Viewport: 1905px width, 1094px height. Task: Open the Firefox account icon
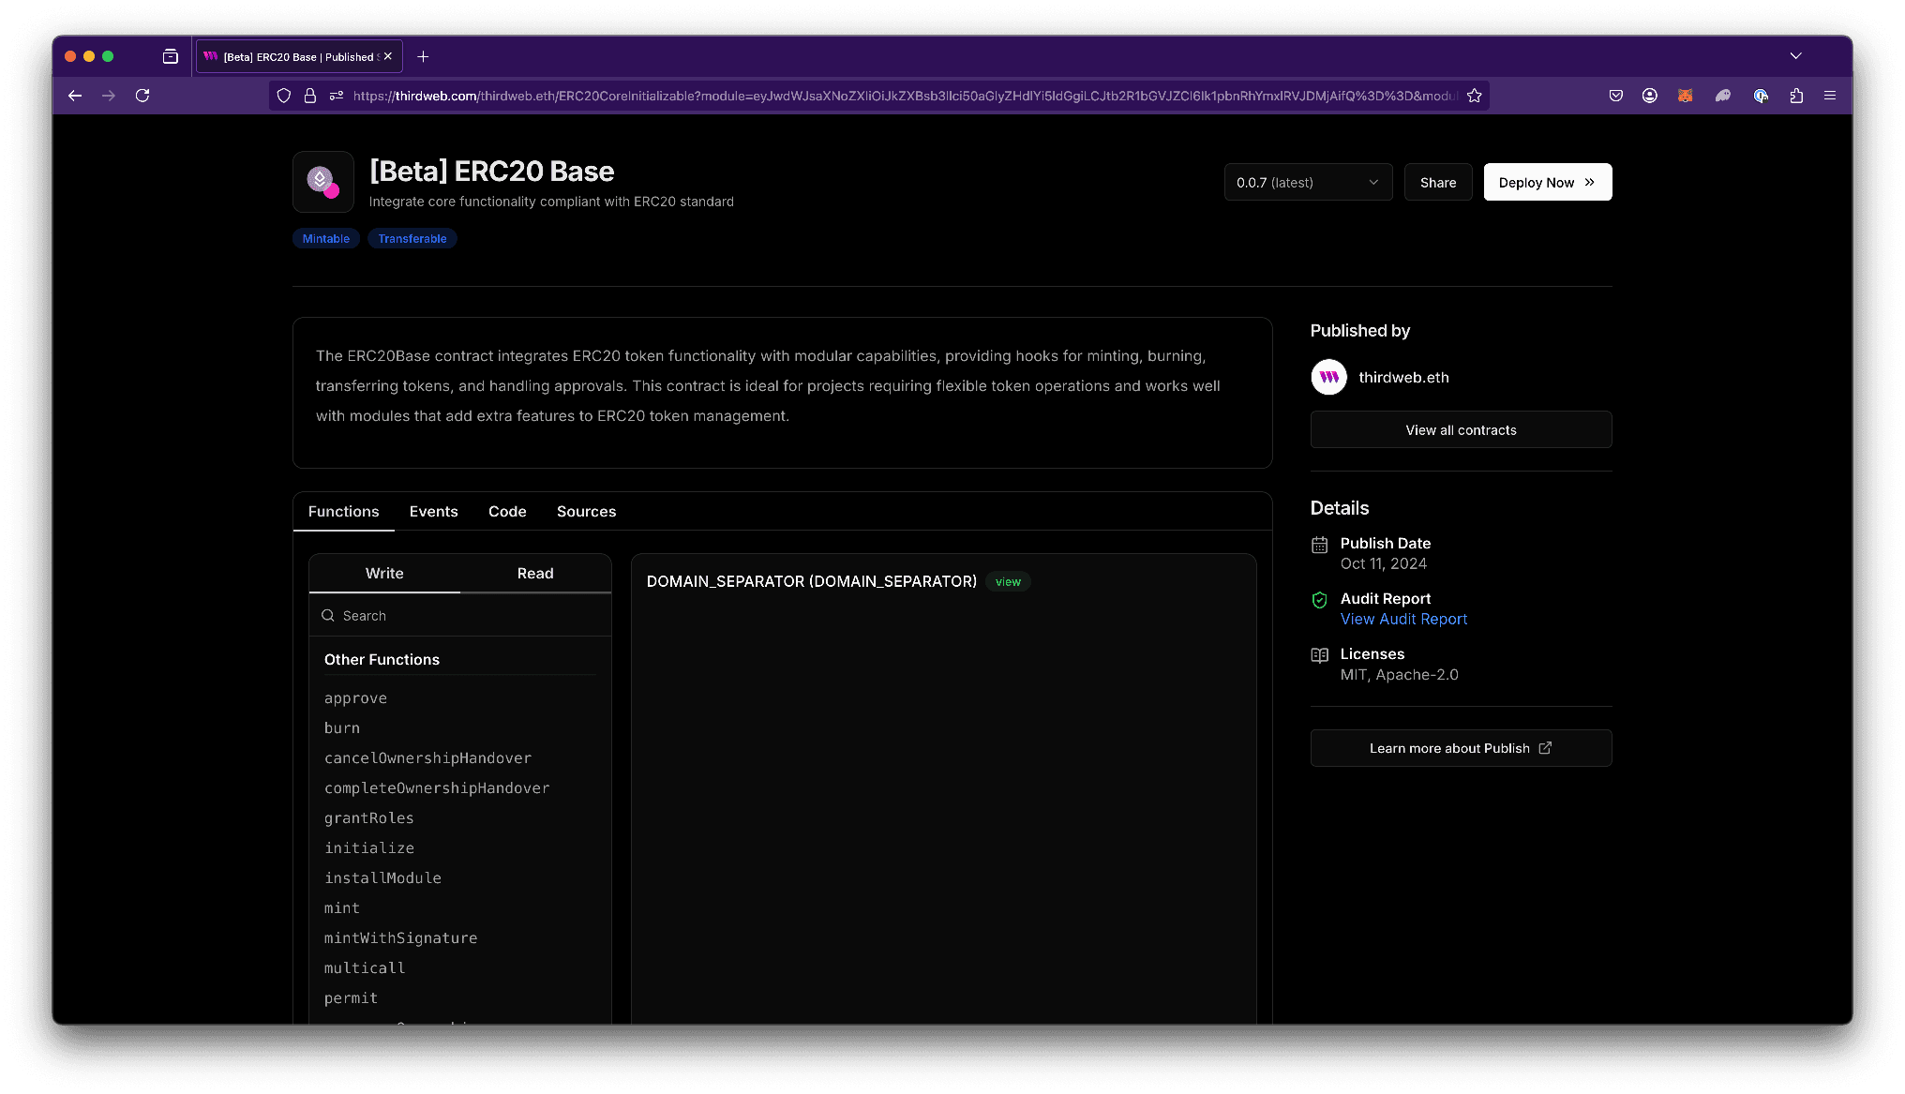[x=1650, y=95]
